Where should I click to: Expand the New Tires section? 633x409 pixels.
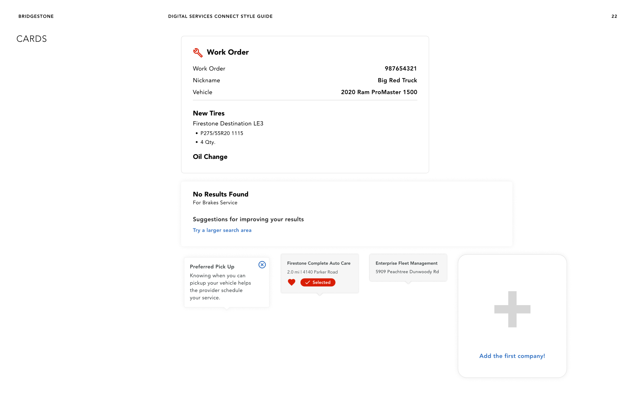point(209,113)
